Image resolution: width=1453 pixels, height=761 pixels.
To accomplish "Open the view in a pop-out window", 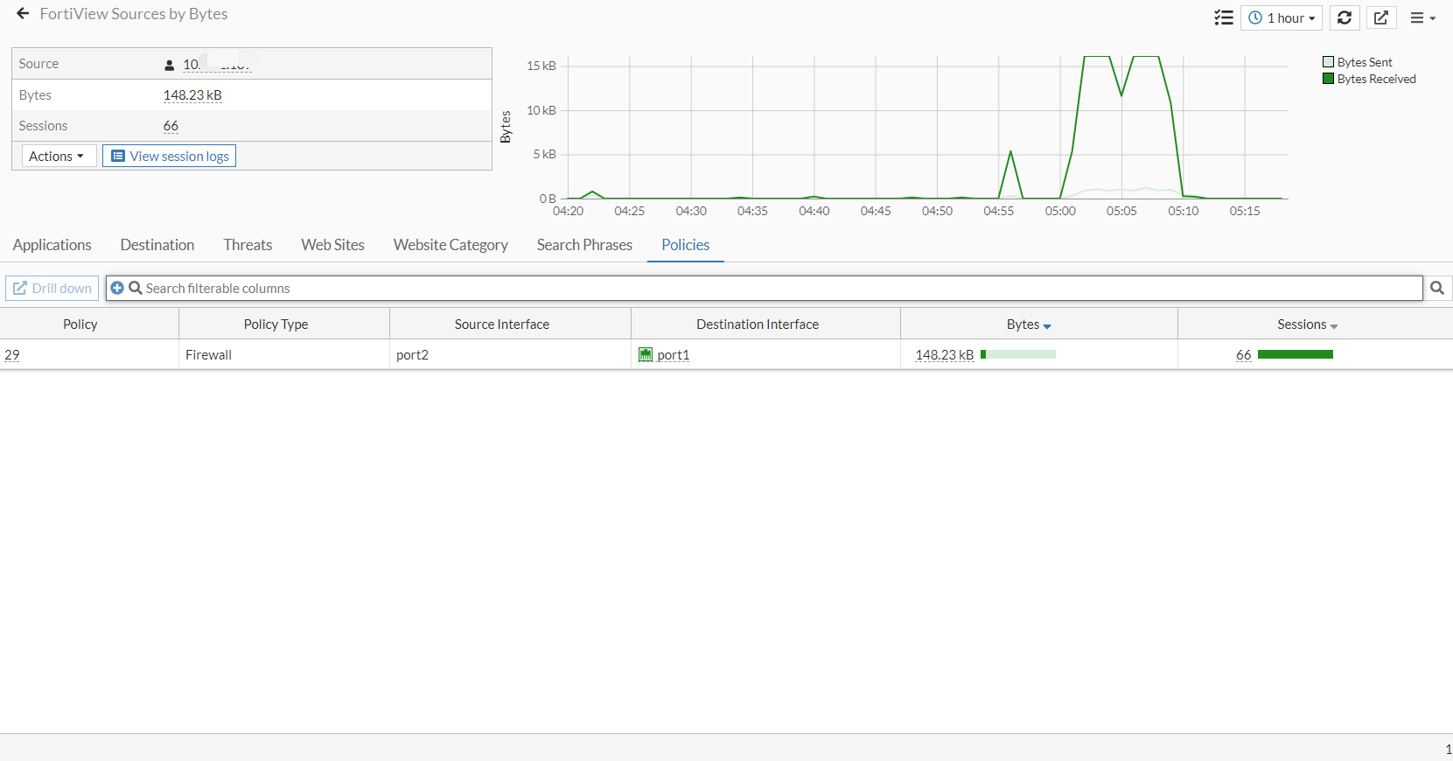I will click(x=1381, y=17).
